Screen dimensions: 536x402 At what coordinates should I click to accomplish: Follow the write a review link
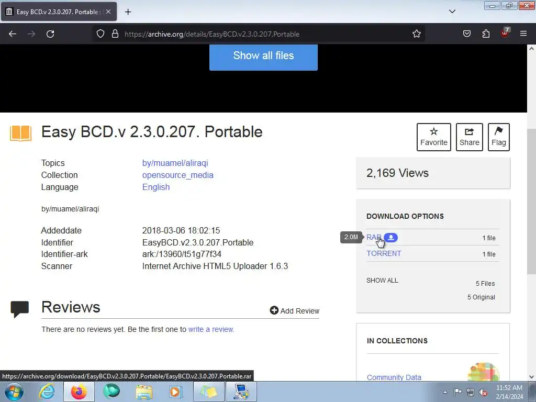[x=211, y=329]
